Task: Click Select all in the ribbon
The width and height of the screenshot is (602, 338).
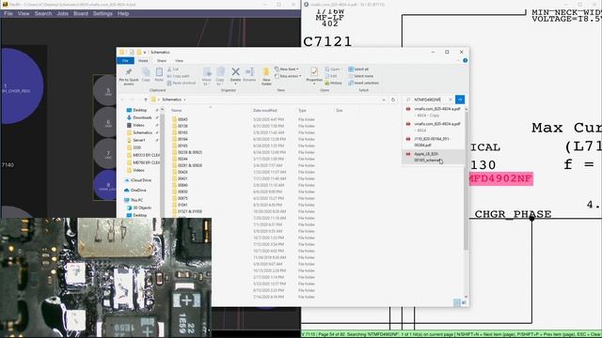Action: tap(358, 69)
